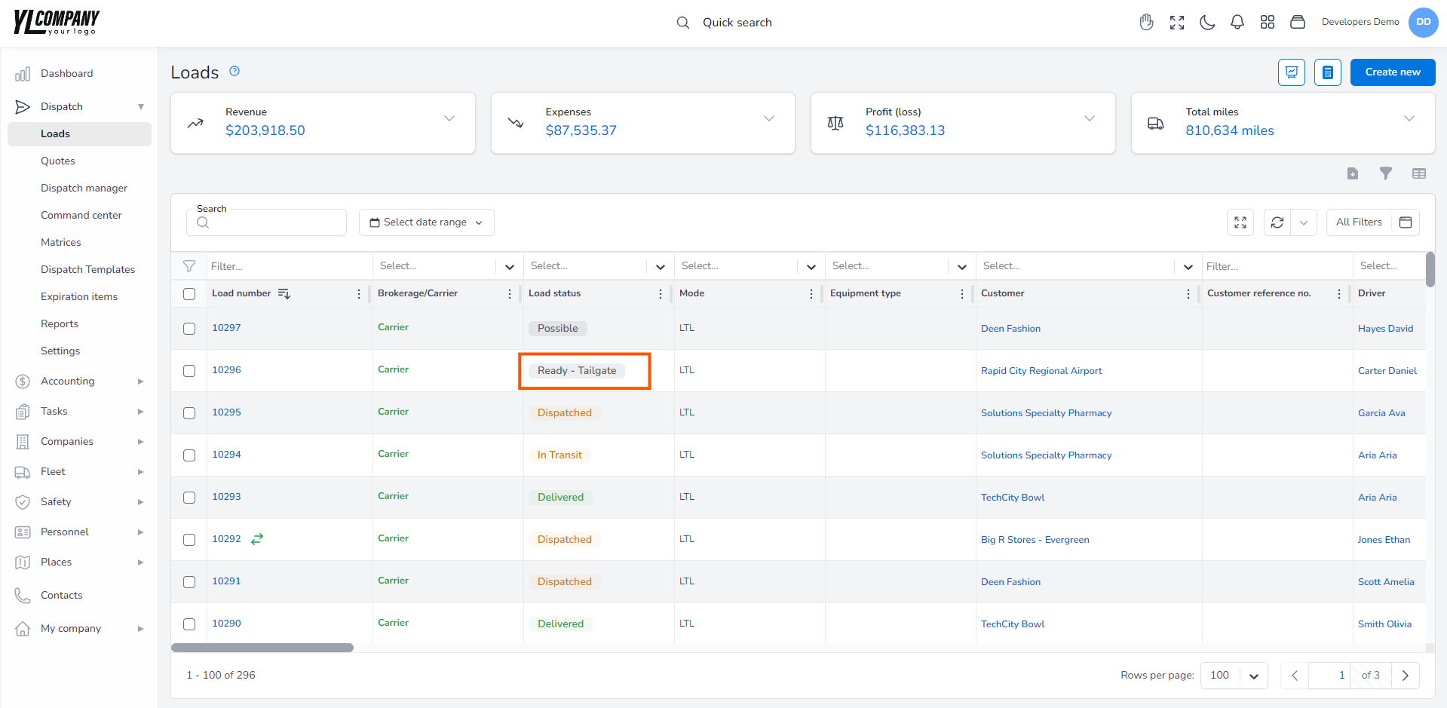Click the Loads help question icon
Image resolution: width=1447 pixels, height=708 pixels.
click(x=235, y=71)
